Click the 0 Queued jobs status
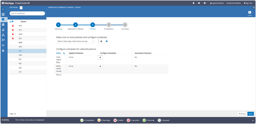Viewport: 256px width, 124px height. (x=164, y=120)
